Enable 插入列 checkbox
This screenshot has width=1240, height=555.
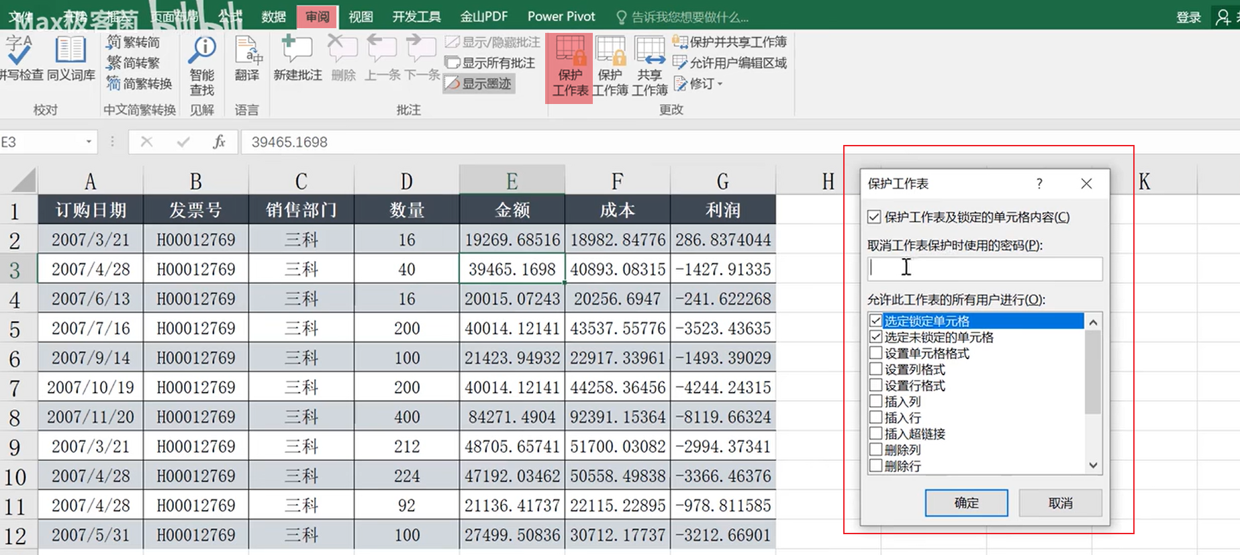pos(875,401)
